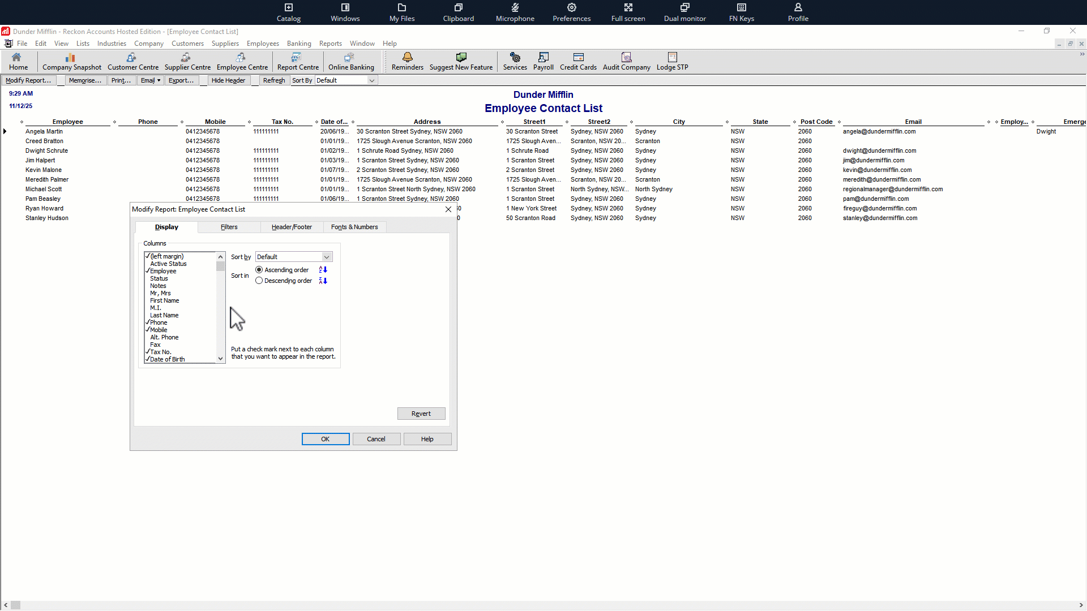This screenshot has width=1087, height=611.
Task: Open the Employee Centre
Action: [x=242, y=62]
